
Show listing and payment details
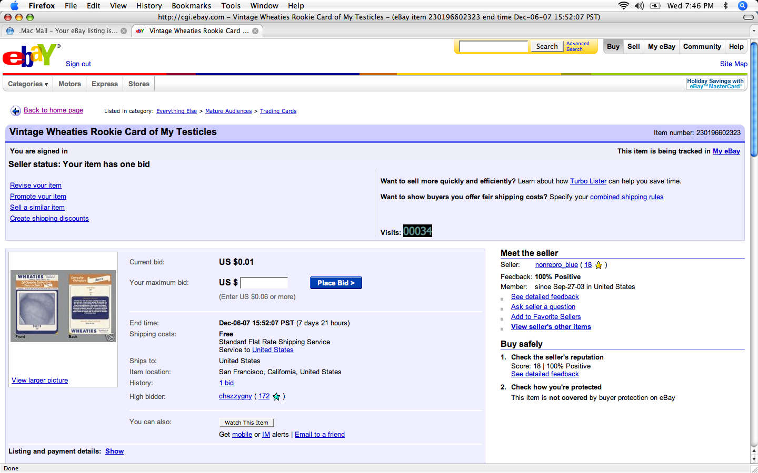click(114, 451)
